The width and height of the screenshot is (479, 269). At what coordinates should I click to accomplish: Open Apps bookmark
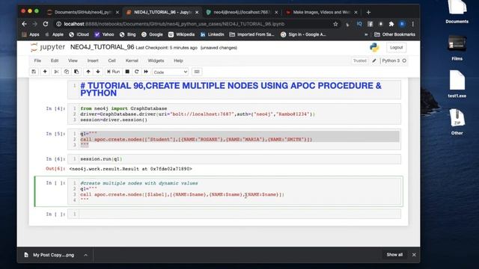point(30,34)
